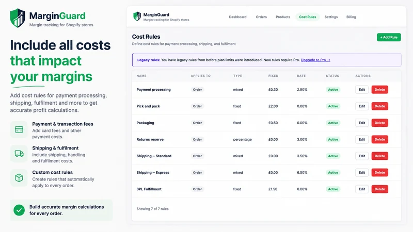Click the NAME column header

pyautogui.click(x=141, y=76)
